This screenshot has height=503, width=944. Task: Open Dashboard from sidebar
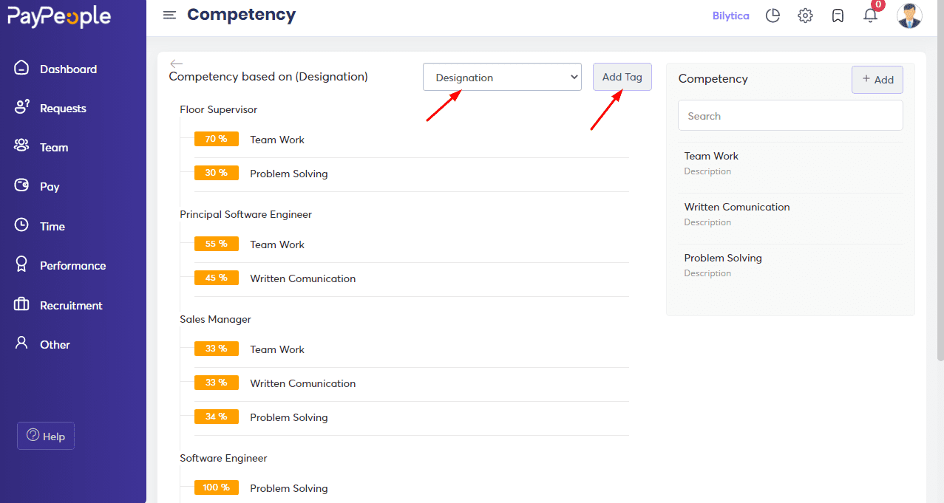coord(68,69)
